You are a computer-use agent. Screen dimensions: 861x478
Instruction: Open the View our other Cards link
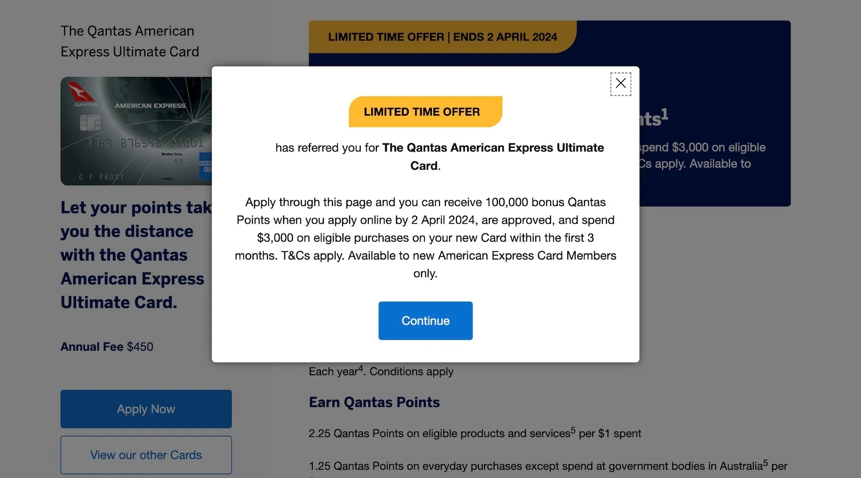coord(146,455)
